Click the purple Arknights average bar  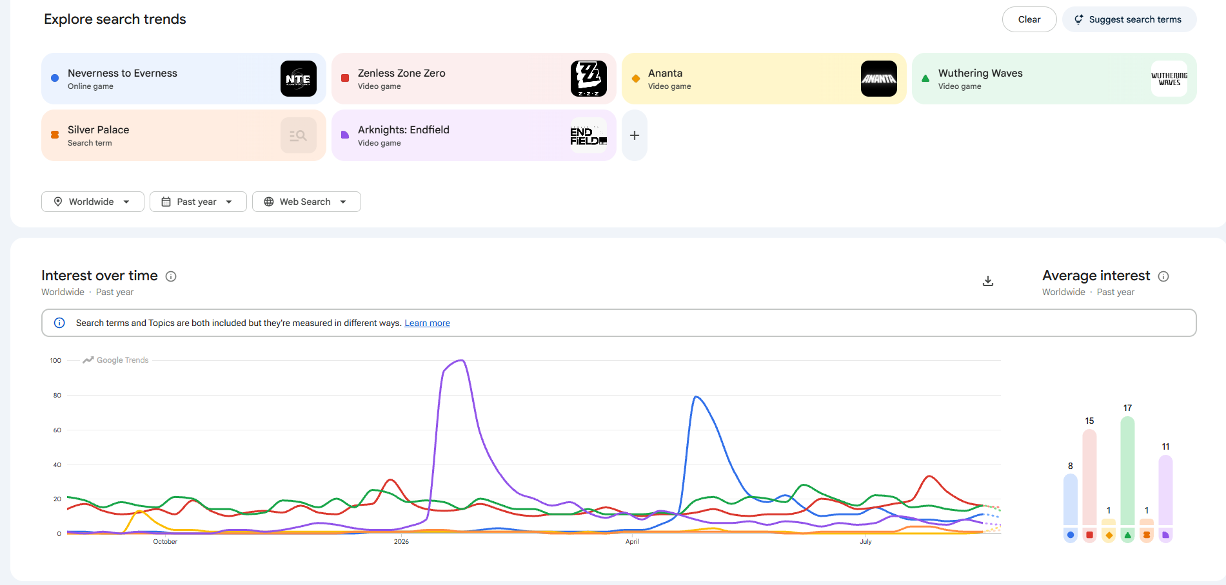1166,490
